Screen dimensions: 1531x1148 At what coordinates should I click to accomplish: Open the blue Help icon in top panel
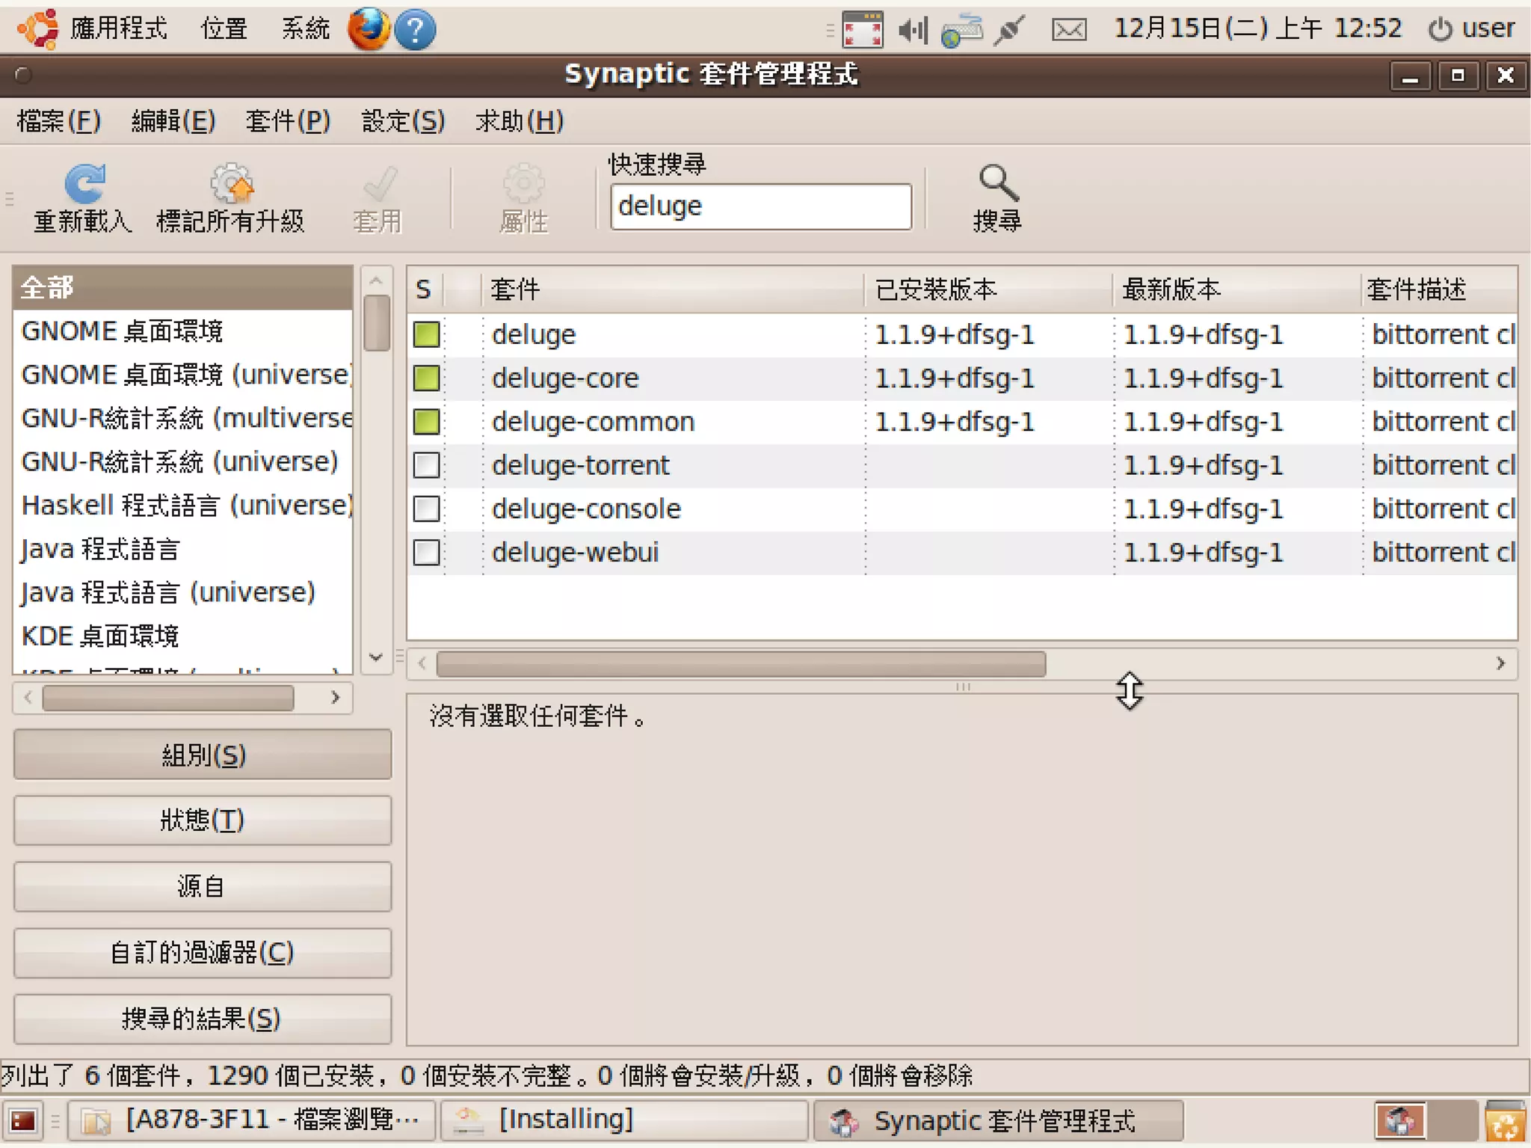pyautogui.click(x=415, y=30)
